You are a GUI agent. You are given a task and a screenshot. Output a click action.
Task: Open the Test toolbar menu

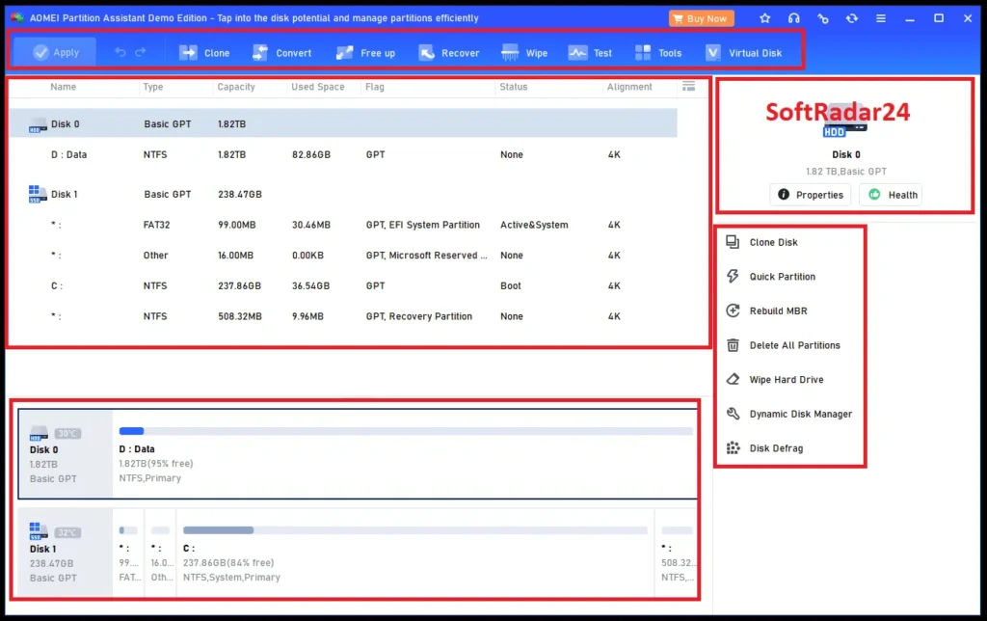tap(590, 53)
